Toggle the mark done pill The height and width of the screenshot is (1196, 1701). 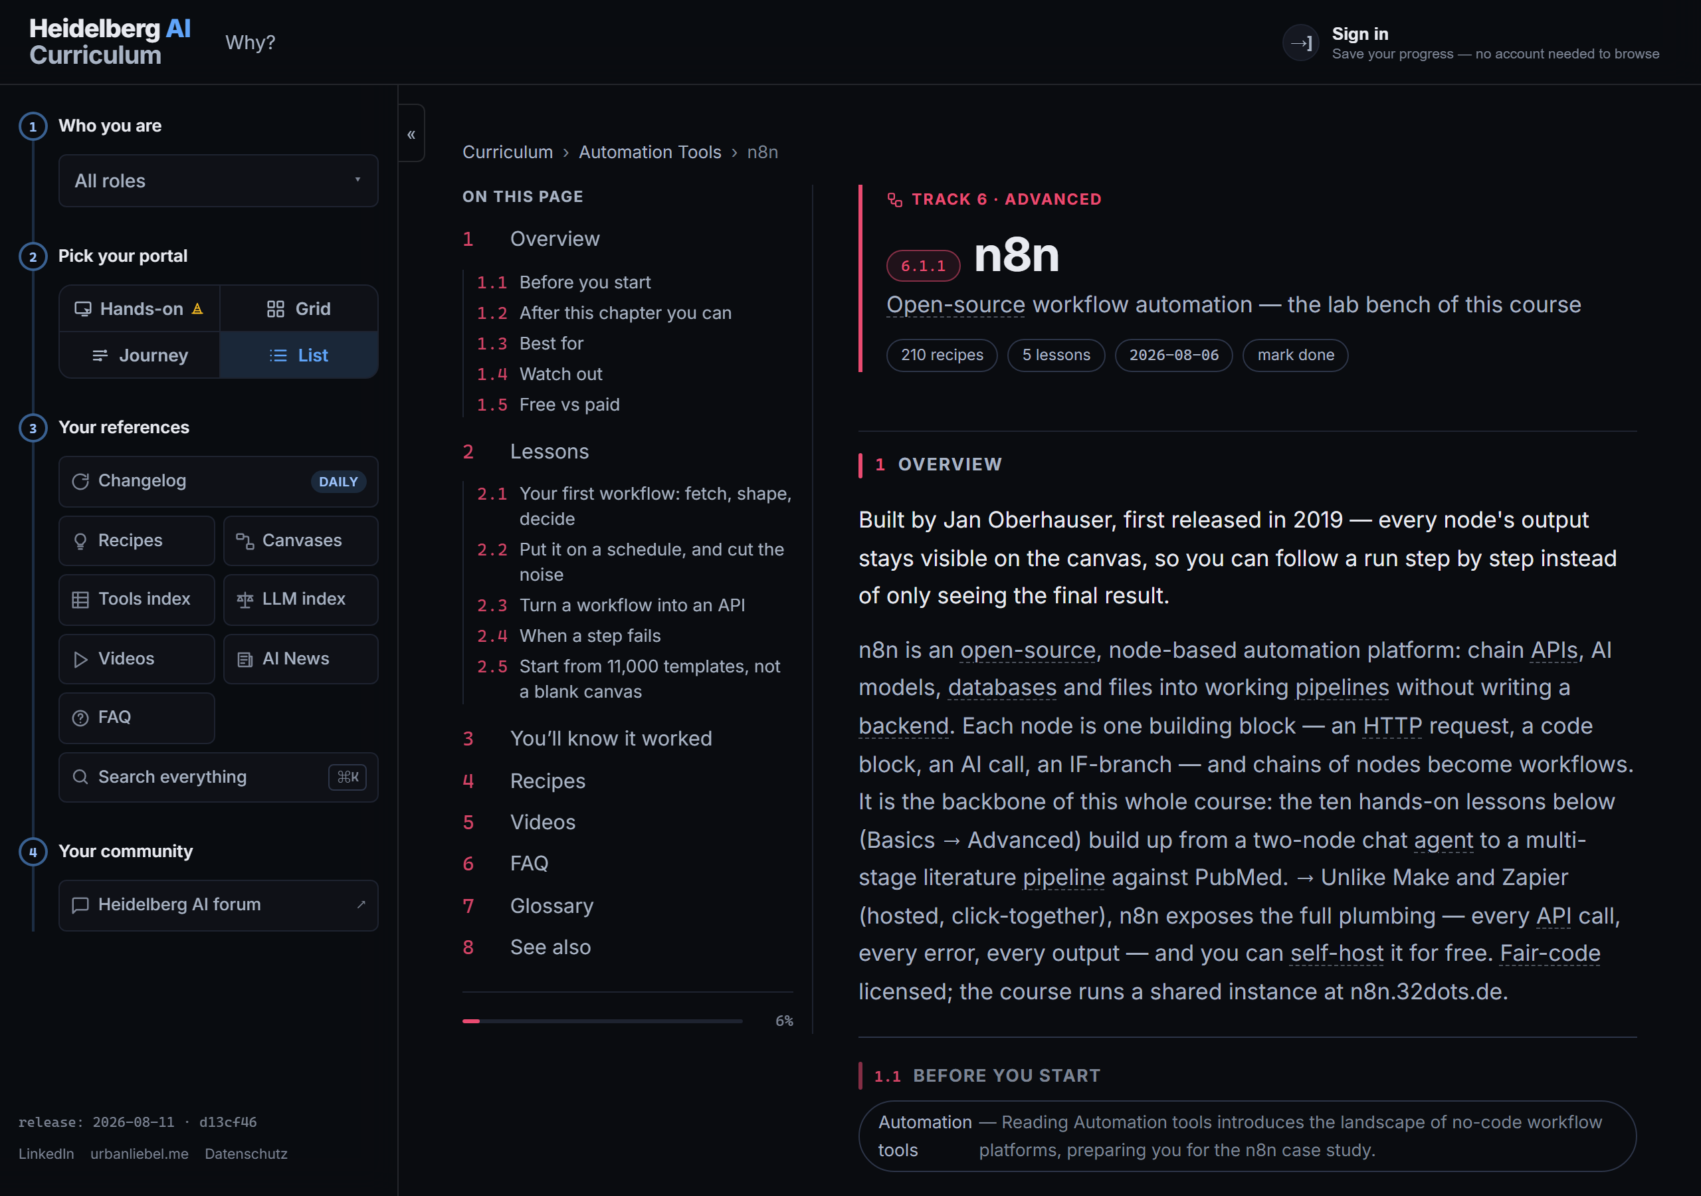(x=1295, y=355)
